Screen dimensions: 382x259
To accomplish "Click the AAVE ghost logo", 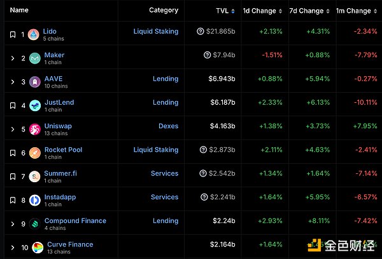I will (x=33, y=82).
